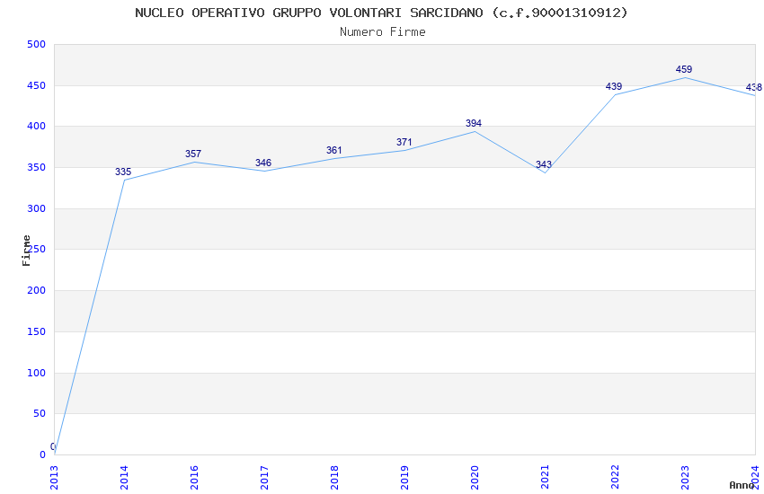Image resolution: width=764 pixels, height=494 pixels.
Task: Select the 343 data point for 2021
Action: (x=544, y=165)
